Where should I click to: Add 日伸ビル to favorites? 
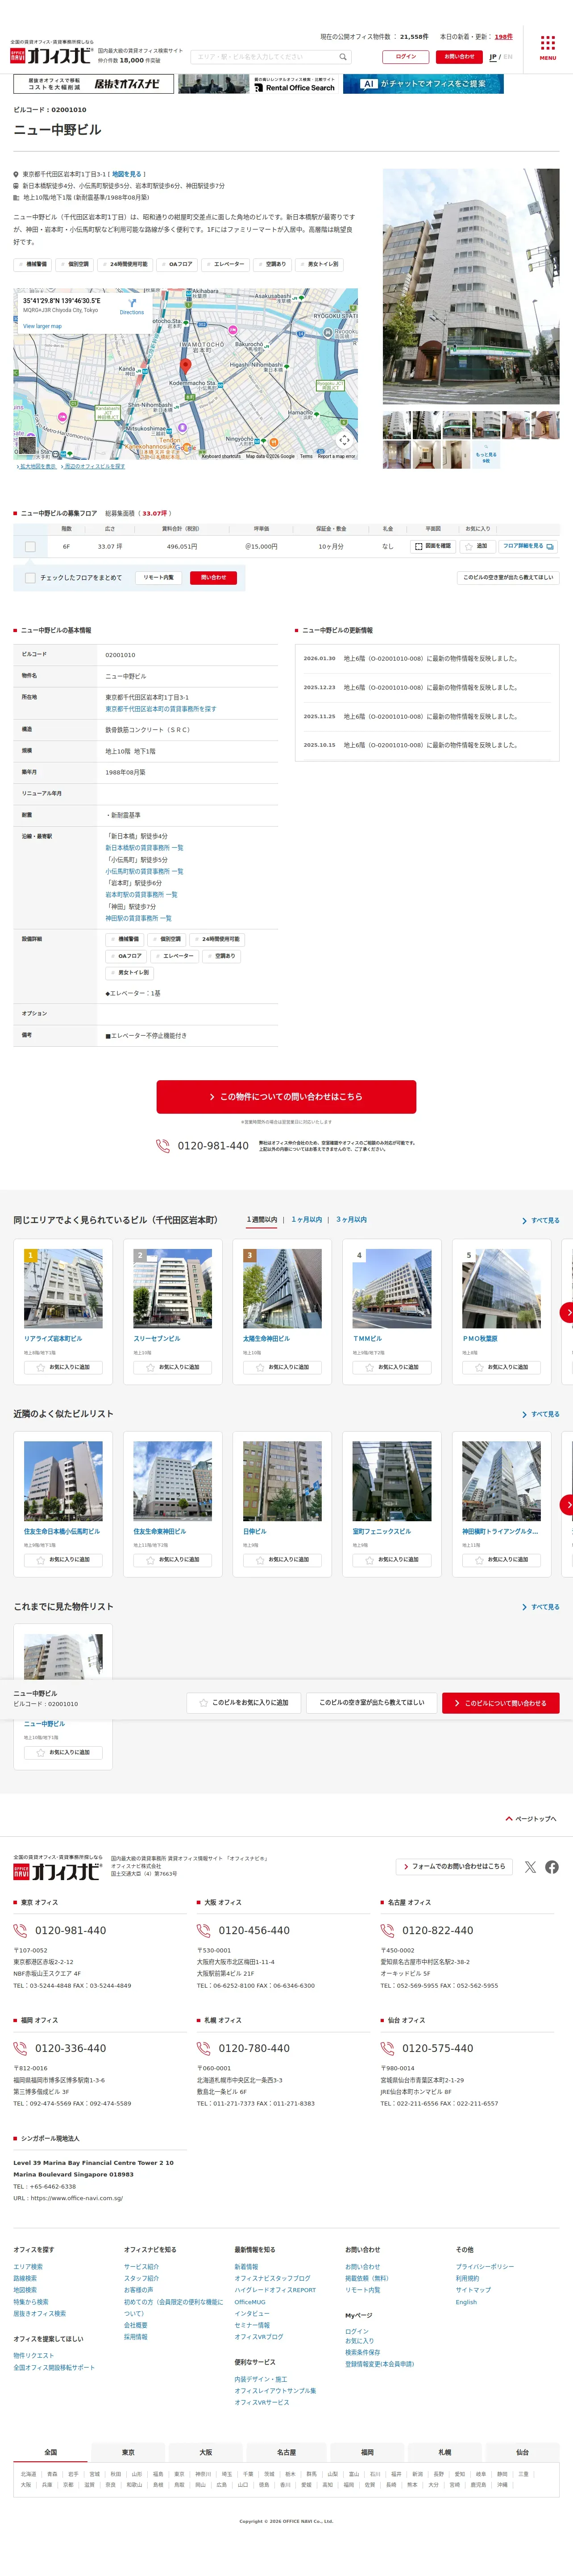[x=282, y=1560]
